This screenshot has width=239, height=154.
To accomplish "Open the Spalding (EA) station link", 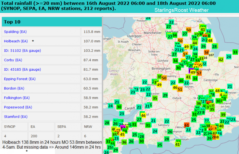I will tap(15, 32).
